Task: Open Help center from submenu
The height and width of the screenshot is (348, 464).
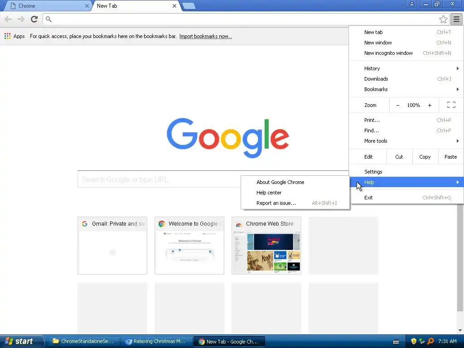Action: pyautogui.click(x=295, y=192)
